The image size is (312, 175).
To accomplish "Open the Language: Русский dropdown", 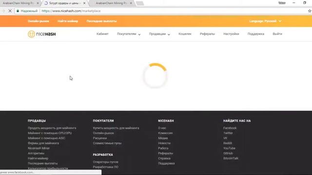I will (265, 21).
